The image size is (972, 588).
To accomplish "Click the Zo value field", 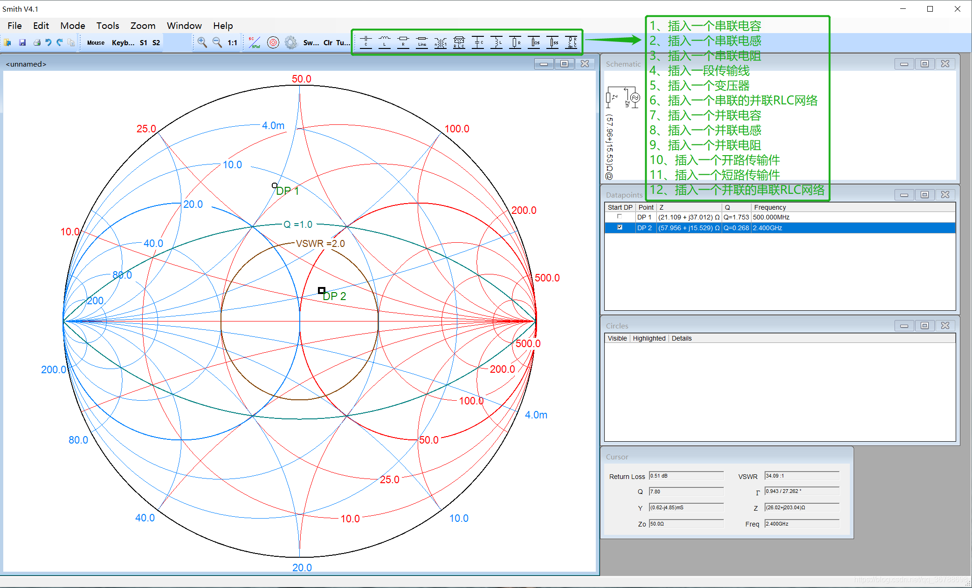I will pyautogui.click(x=686, y=524).
